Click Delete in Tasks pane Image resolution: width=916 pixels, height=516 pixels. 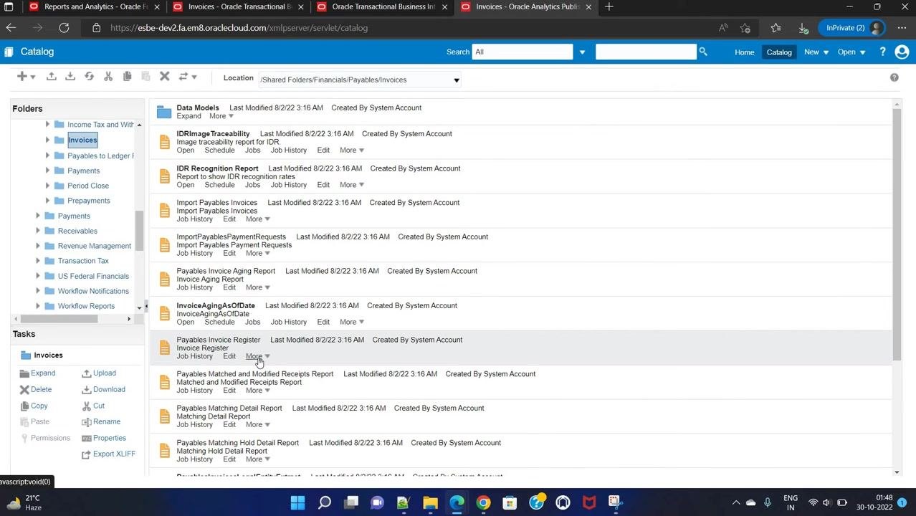[36, 389]
